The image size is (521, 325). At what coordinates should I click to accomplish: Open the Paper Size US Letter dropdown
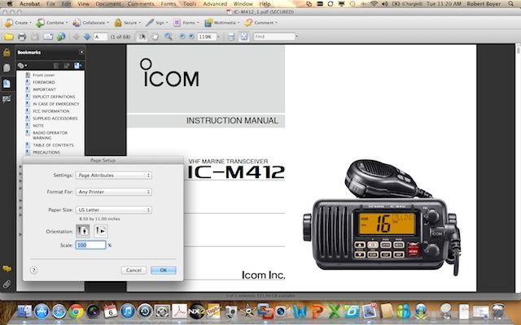pos(114,210)
